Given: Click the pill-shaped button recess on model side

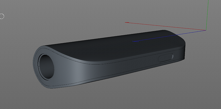Looking at the screenshot, I should tap(166, 58).
